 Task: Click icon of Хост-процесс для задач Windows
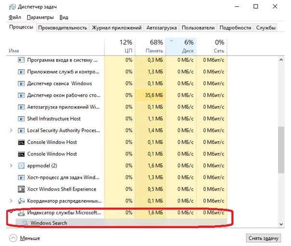(21, 177)
